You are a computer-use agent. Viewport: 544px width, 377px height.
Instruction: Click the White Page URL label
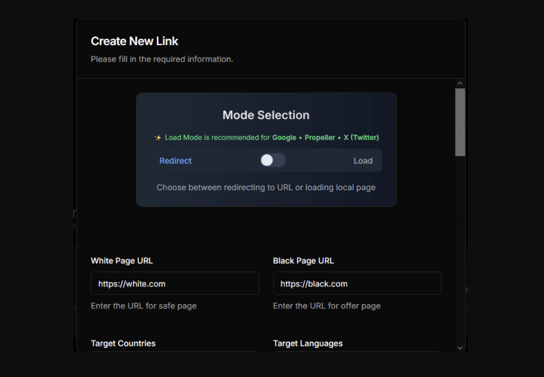pos(121,260)
